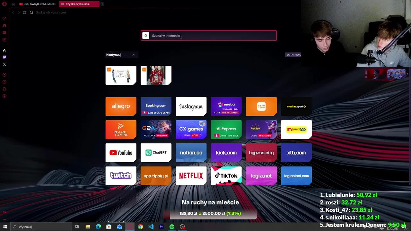Open the G2A speed dial tile

[x=156, y=130]
